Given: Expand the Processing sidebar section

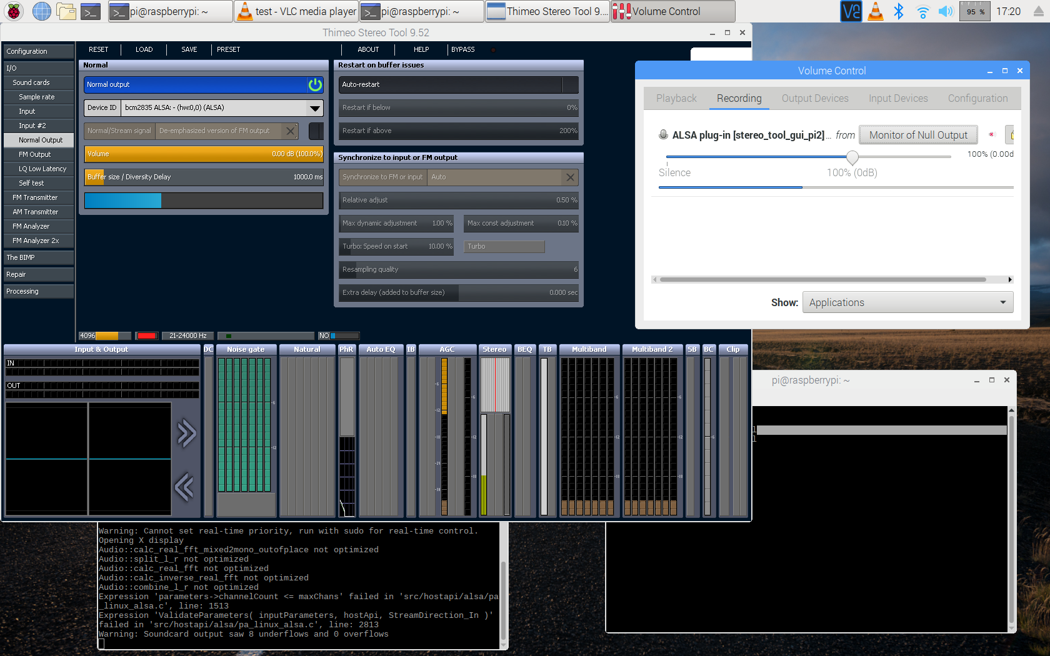Looking at the screenshot, I should click(39, 291).
